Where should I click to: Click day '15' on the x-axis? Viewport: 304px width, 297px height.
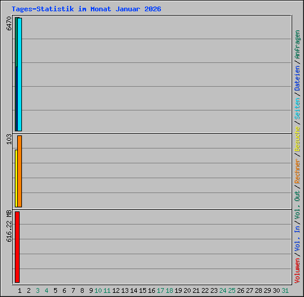[x=142, y=290]
